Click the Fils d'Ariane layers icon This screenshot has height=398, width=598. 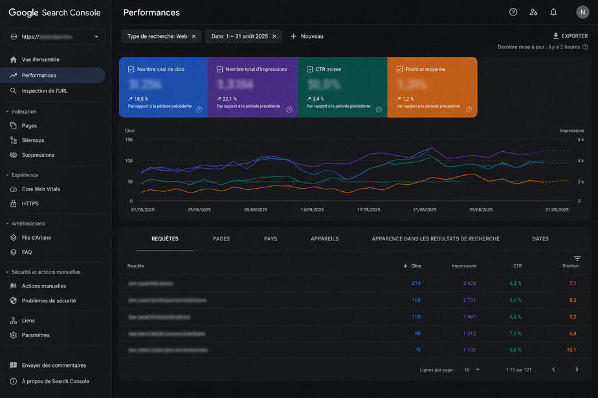(x=14, y=238)
